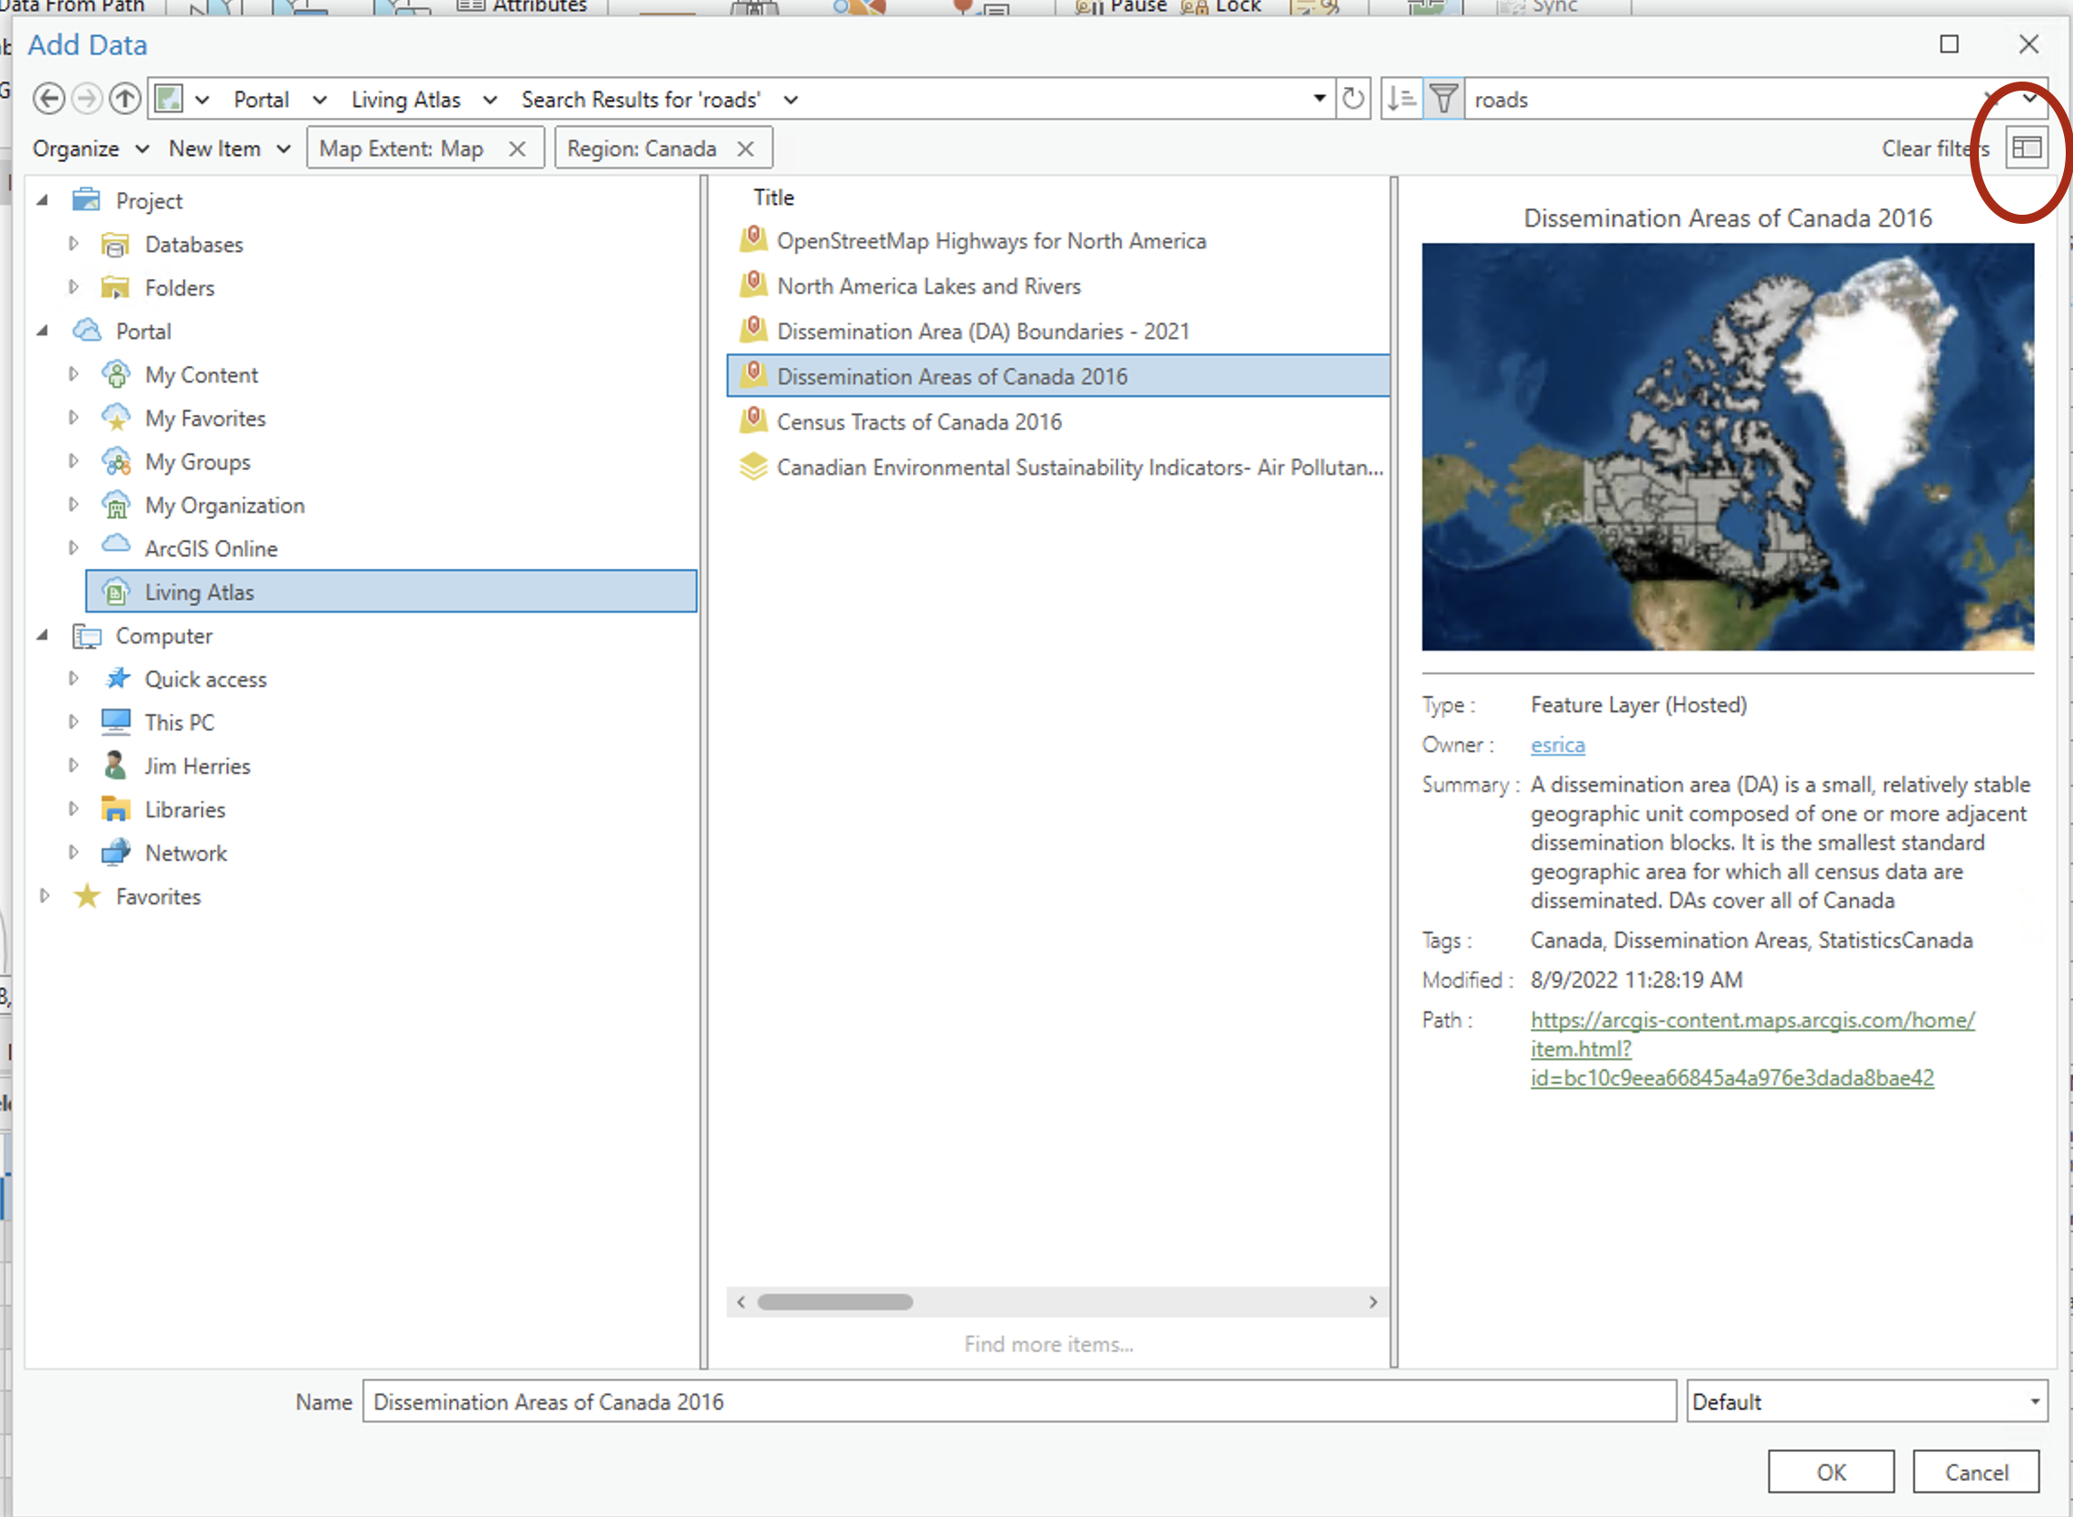Remove the Region: Canada filter chip
2073x1517 pixels.
pyautogui.click(x=746, y=148)
